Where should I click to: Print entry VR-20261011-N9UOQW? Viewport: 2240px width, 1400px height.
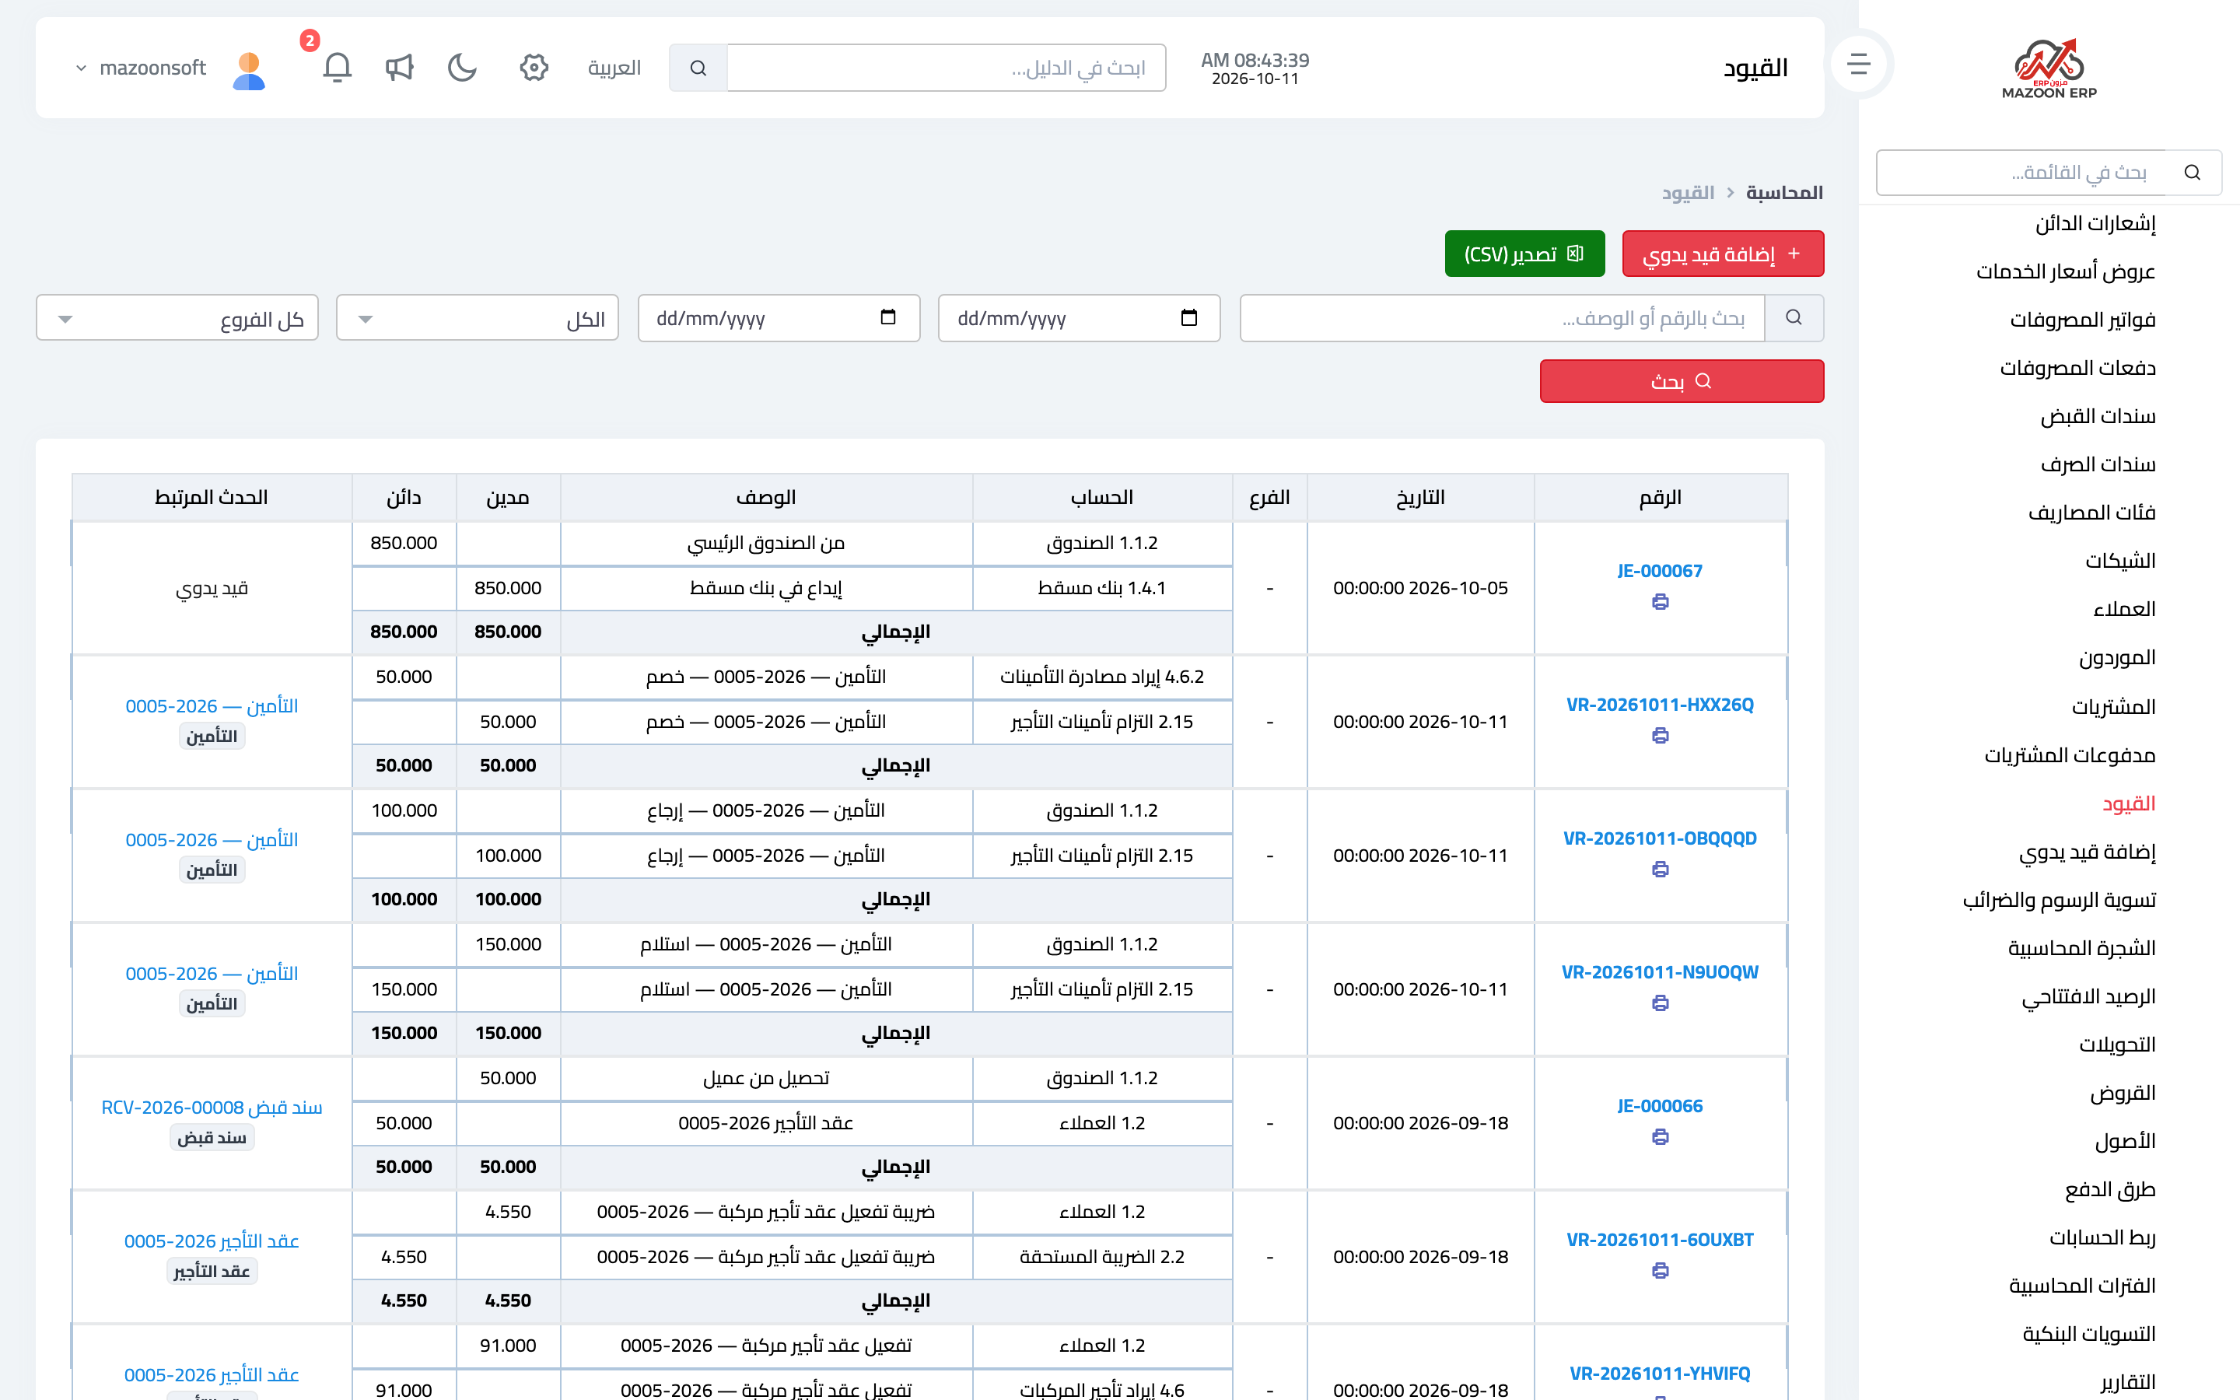tap(1660, 1003)
